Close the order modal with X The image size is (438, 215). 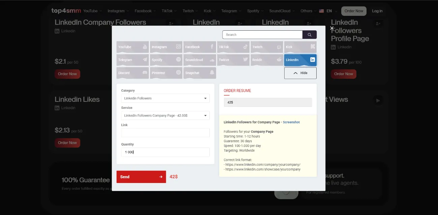[332, 28]
